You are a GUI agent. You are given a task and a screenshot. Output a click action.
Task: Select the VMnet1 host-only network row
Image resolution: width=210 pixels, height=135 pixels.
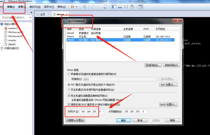coord(120,36)
